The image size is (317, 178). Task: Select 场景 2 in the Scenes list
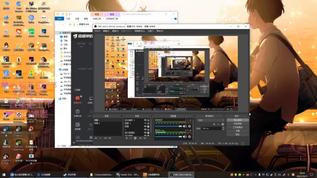108,123
